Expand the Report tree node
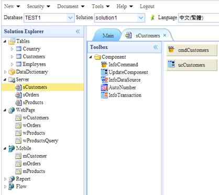219x195 pixels. click(5, 179)
